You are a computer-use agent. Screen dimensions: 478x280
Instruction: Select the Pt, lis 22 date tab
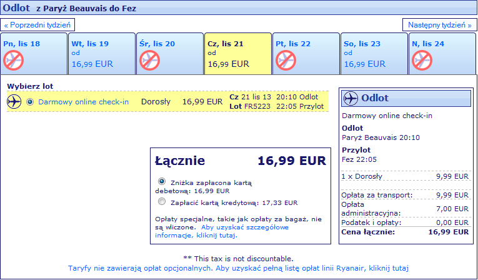point(306,54)
